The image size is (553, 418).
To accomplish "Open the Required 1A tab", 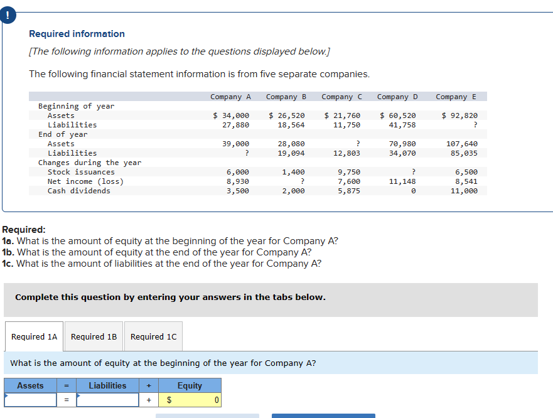I will [35, 336].
